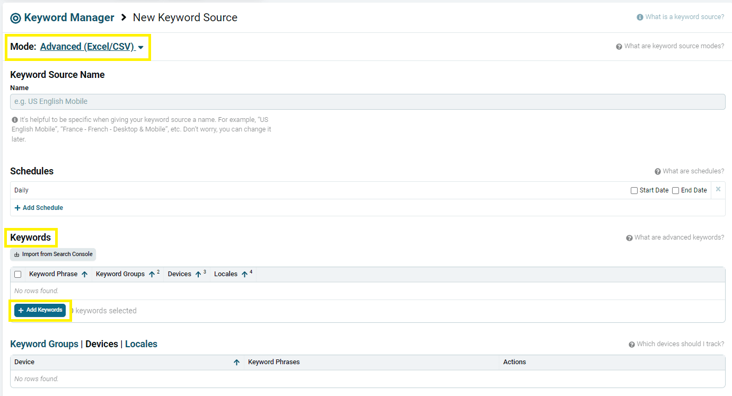Click the question icon beside 'What are schedules?'

658,172
